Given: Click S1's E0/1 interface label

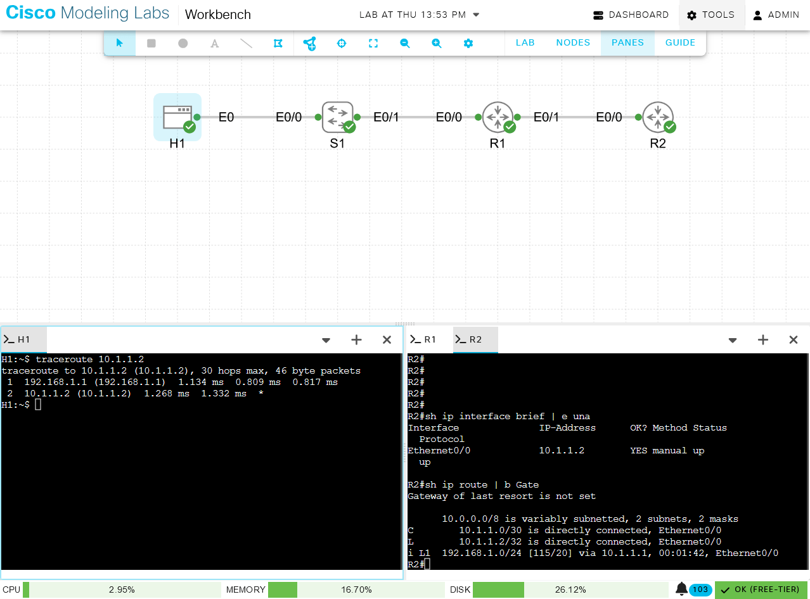Looking at the screenshot, I should point(387,117).
